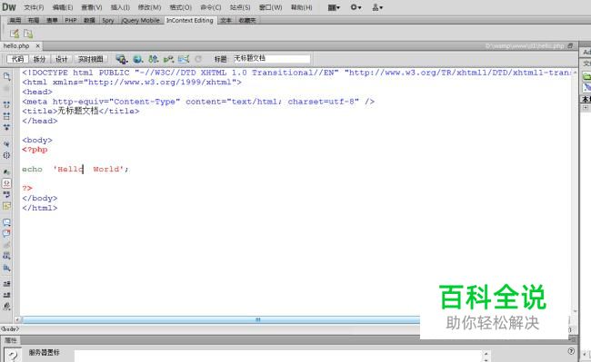Open the 插入(I) menu
Screen dimensions: 591x362
120,7
